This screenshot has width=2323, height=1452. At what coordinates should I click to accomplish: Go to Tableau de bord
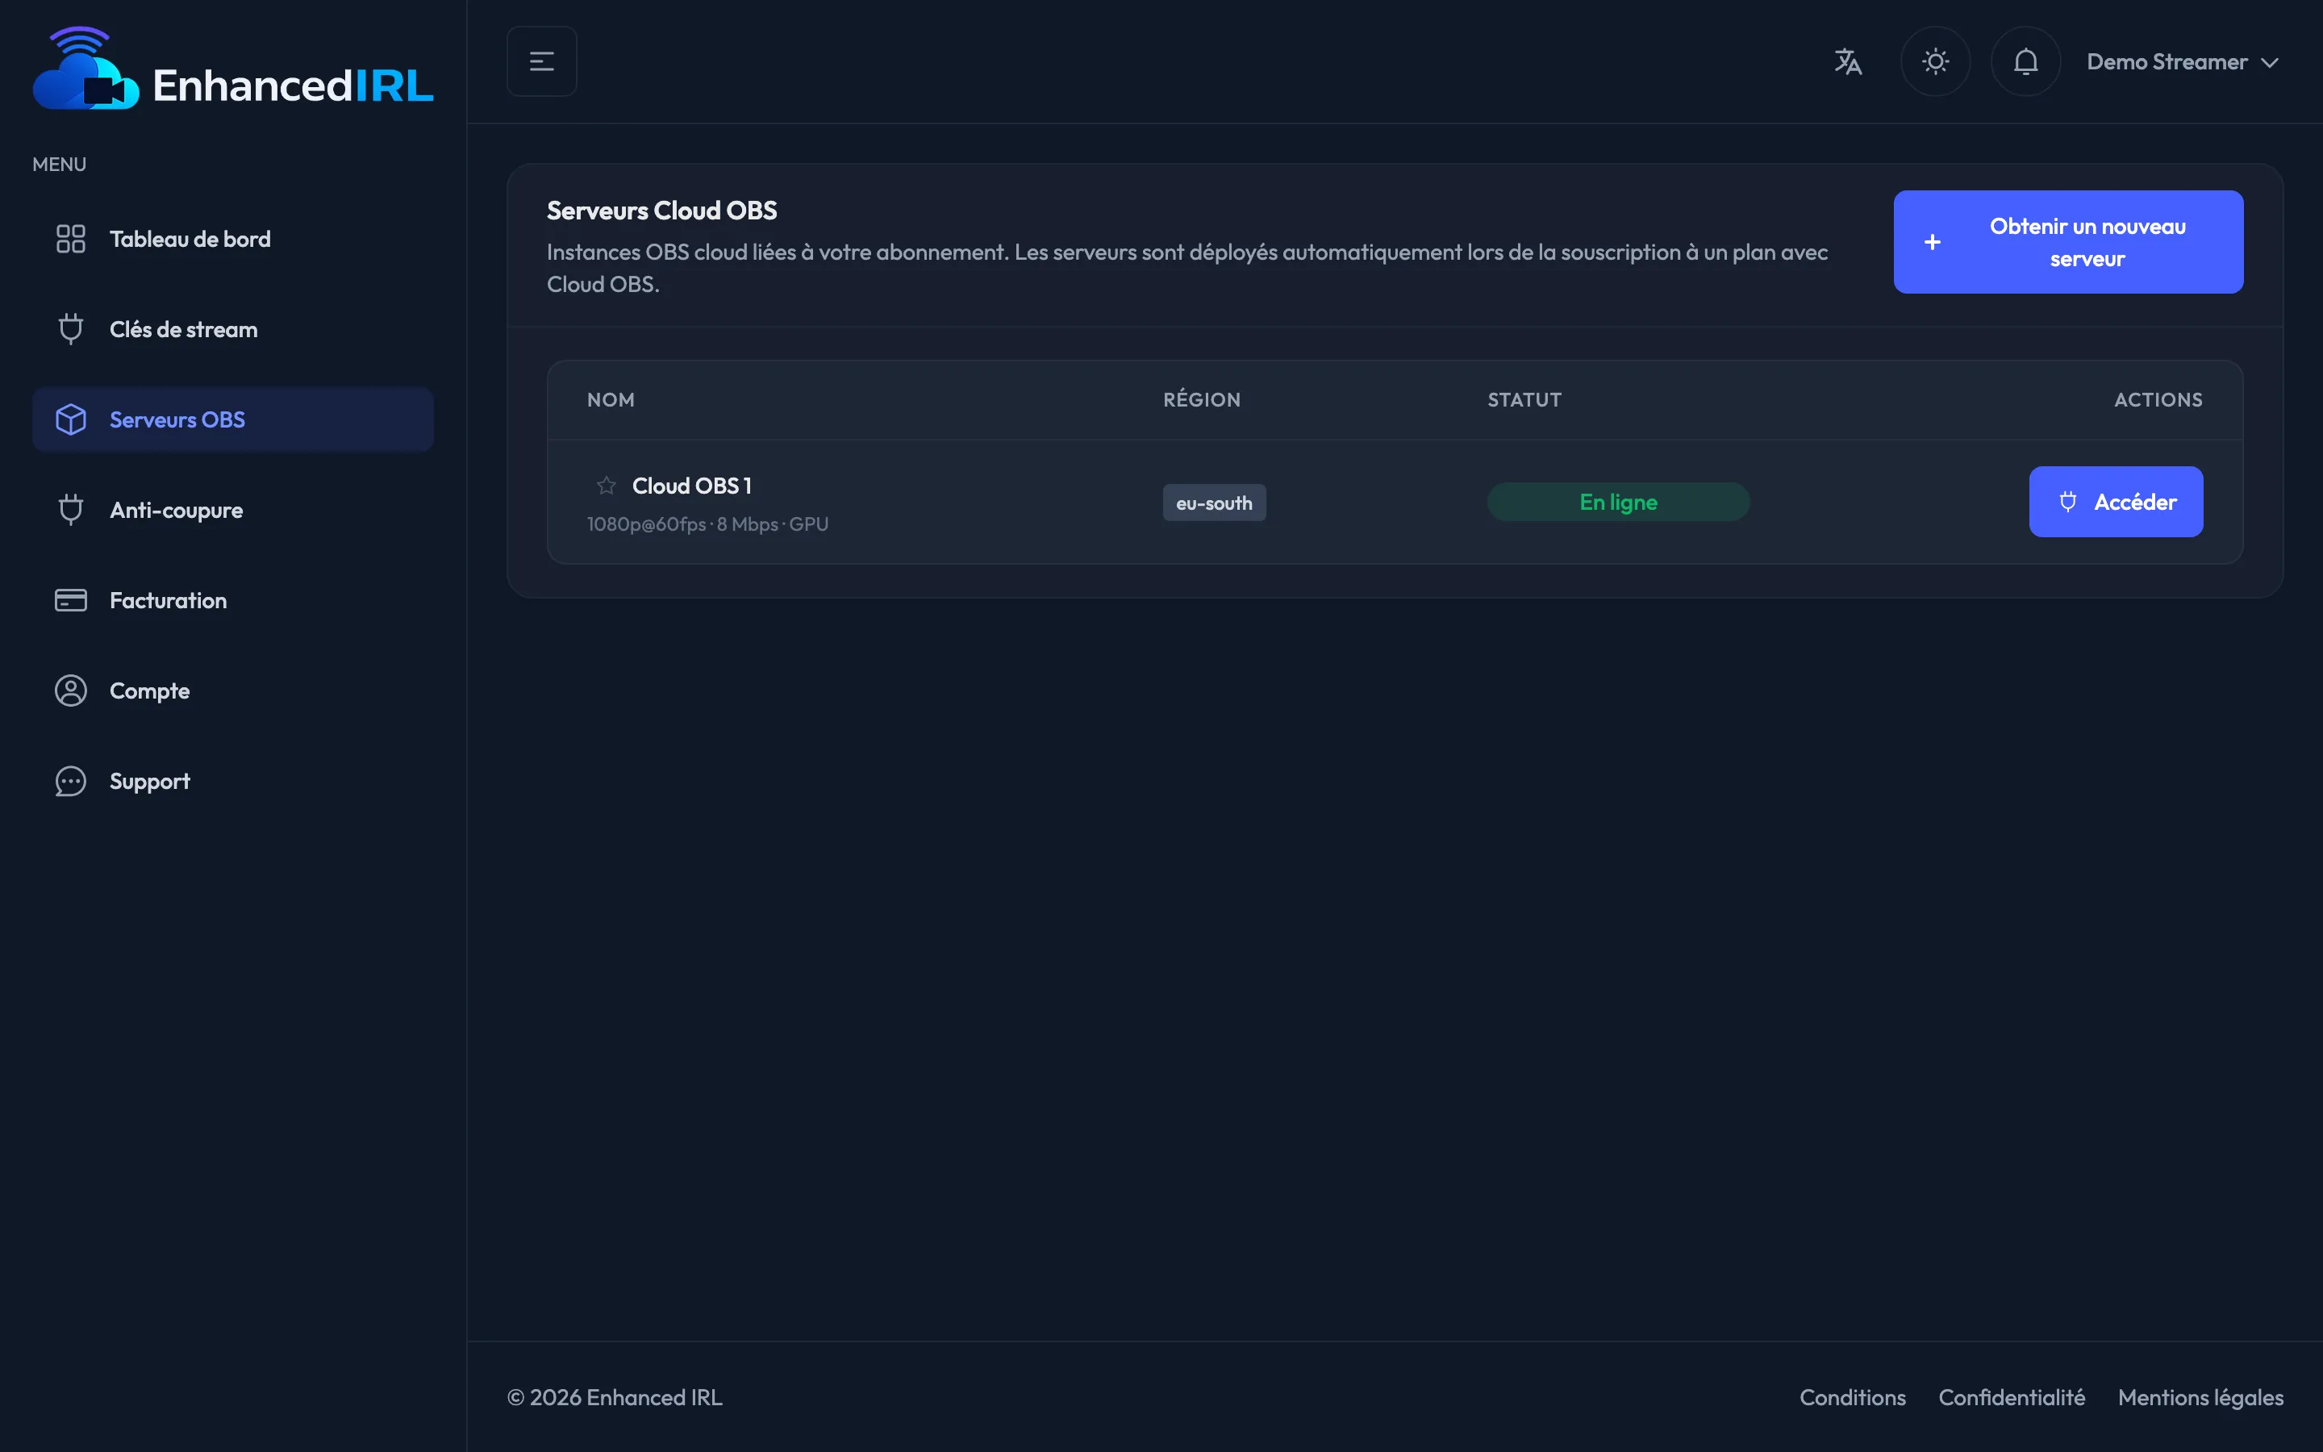(x=233, y=239)
